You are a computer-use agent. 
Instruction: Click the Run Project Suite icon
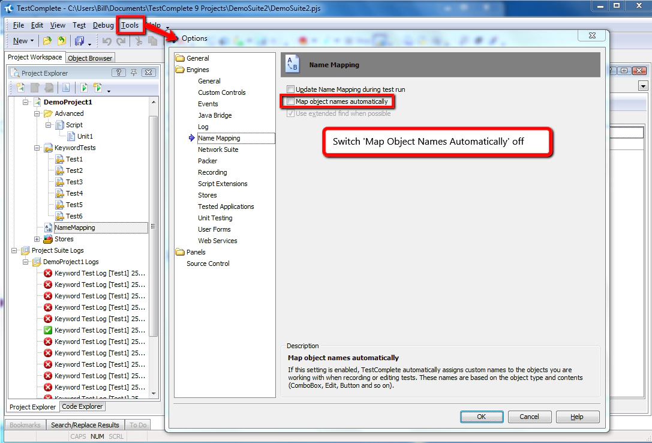point(98,88)
